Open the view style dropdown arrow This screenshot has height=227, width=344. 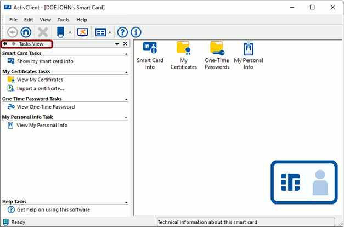110,33
